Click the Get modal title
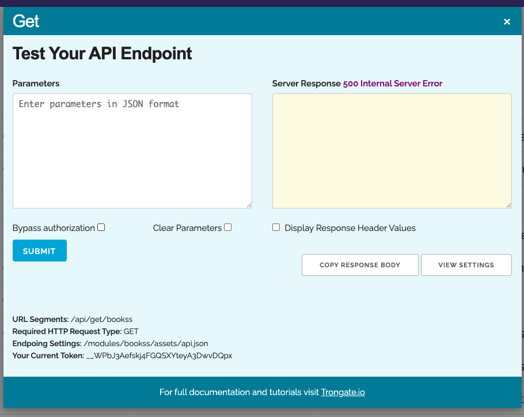 tap(25, 21)
